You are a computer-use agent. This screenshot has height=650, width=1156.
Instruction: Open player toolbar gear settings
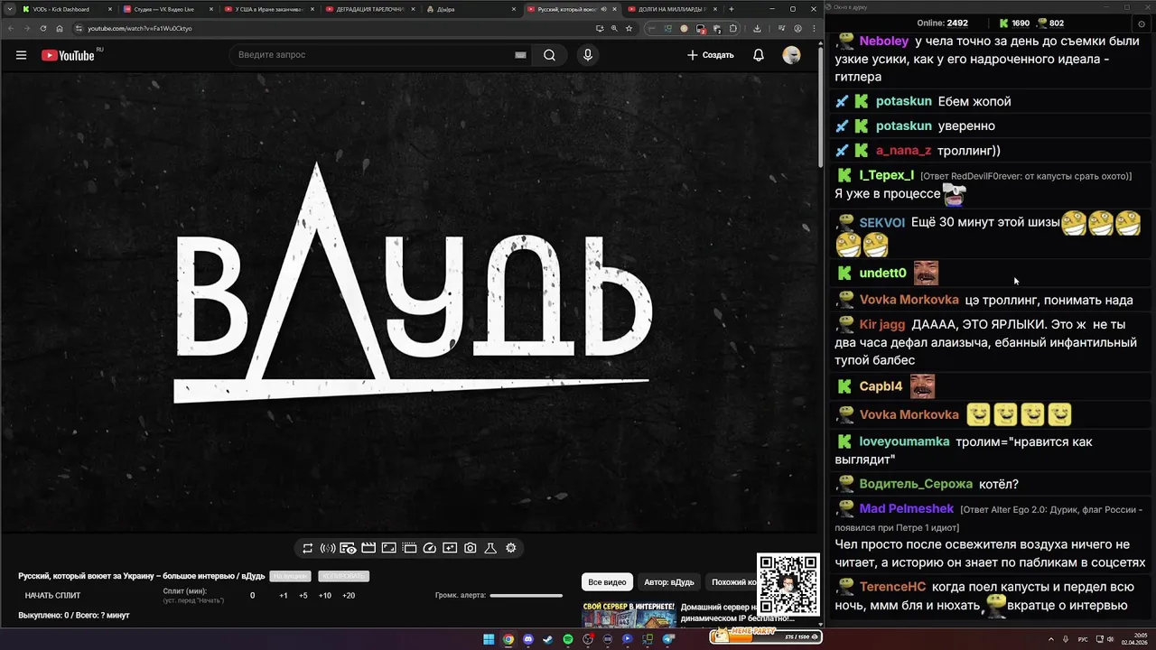511,548
